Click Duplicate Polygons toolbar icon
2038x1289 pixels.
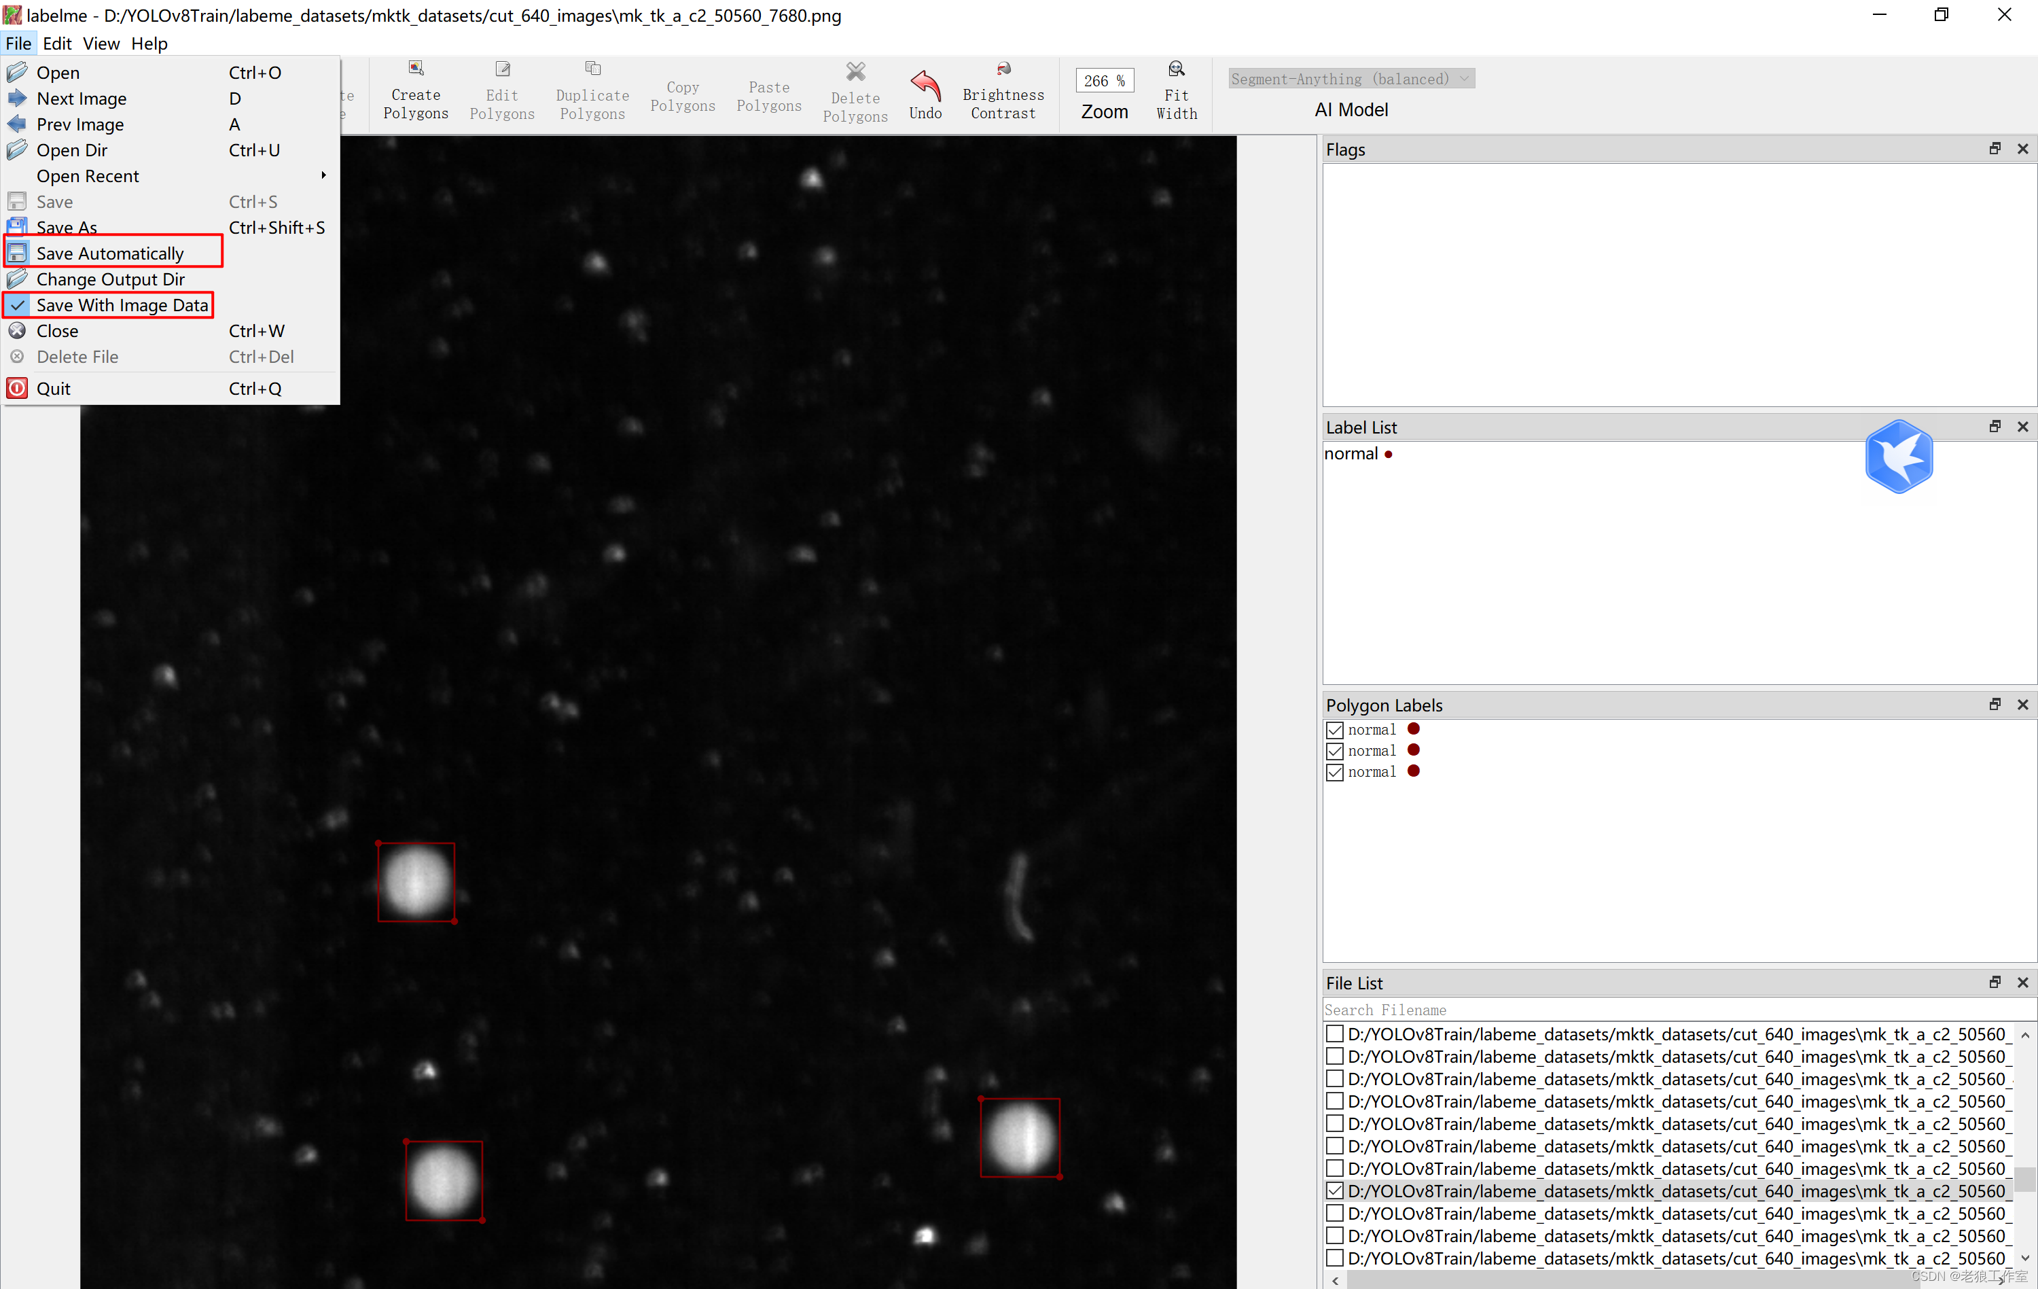point(592,69)
